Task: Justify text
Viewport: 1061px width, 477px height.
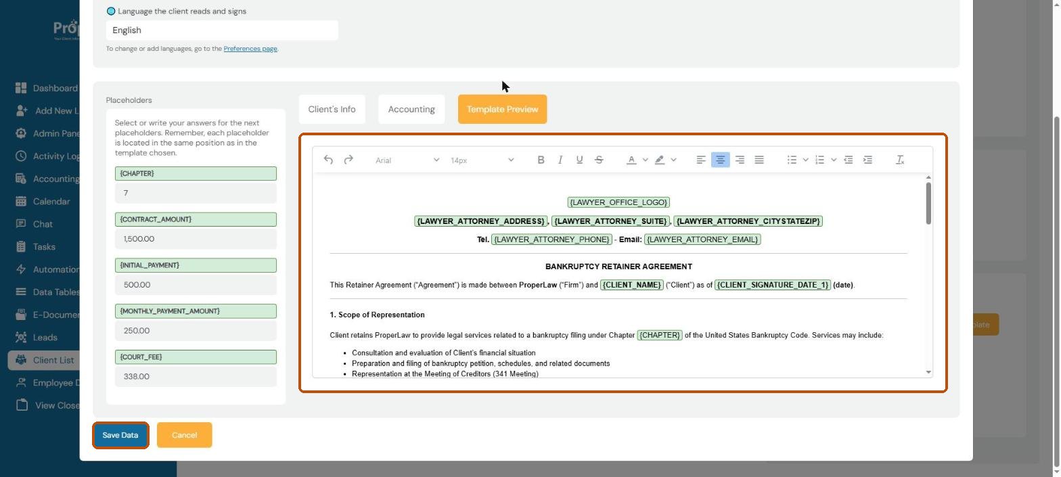Action: coord(759,160)
